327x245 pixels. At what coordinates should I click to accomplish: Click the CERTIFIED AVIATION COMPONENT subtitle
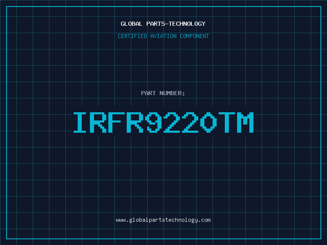[x=163, y=36]
